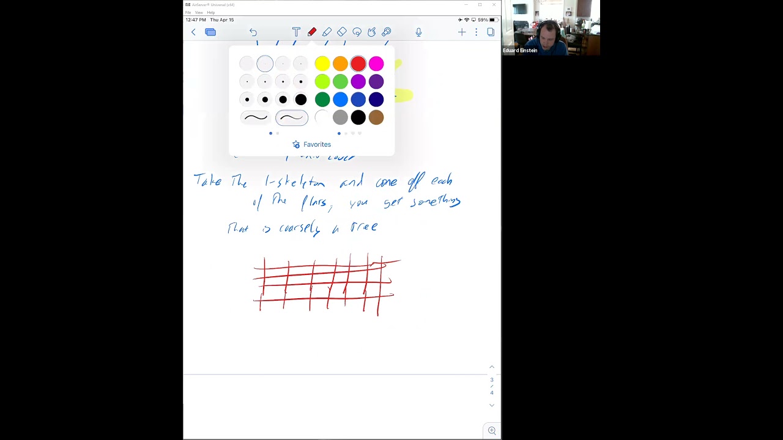Go to the previous page with up arrow
This screenshot has height=440, width=783.
491,367
